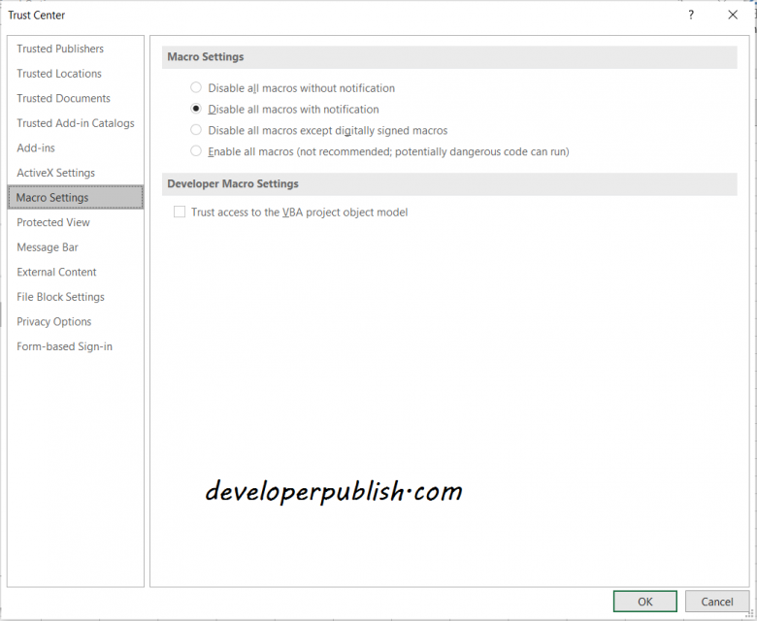Viewport: 757px width, 621px height.
Task: Select Disable all macros with notification
Action: point(196,110)
